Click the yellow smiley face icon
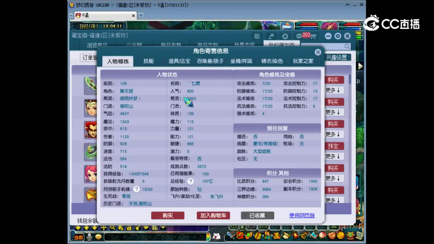Viewport: 434px width, 244px height. click(341, 235)
